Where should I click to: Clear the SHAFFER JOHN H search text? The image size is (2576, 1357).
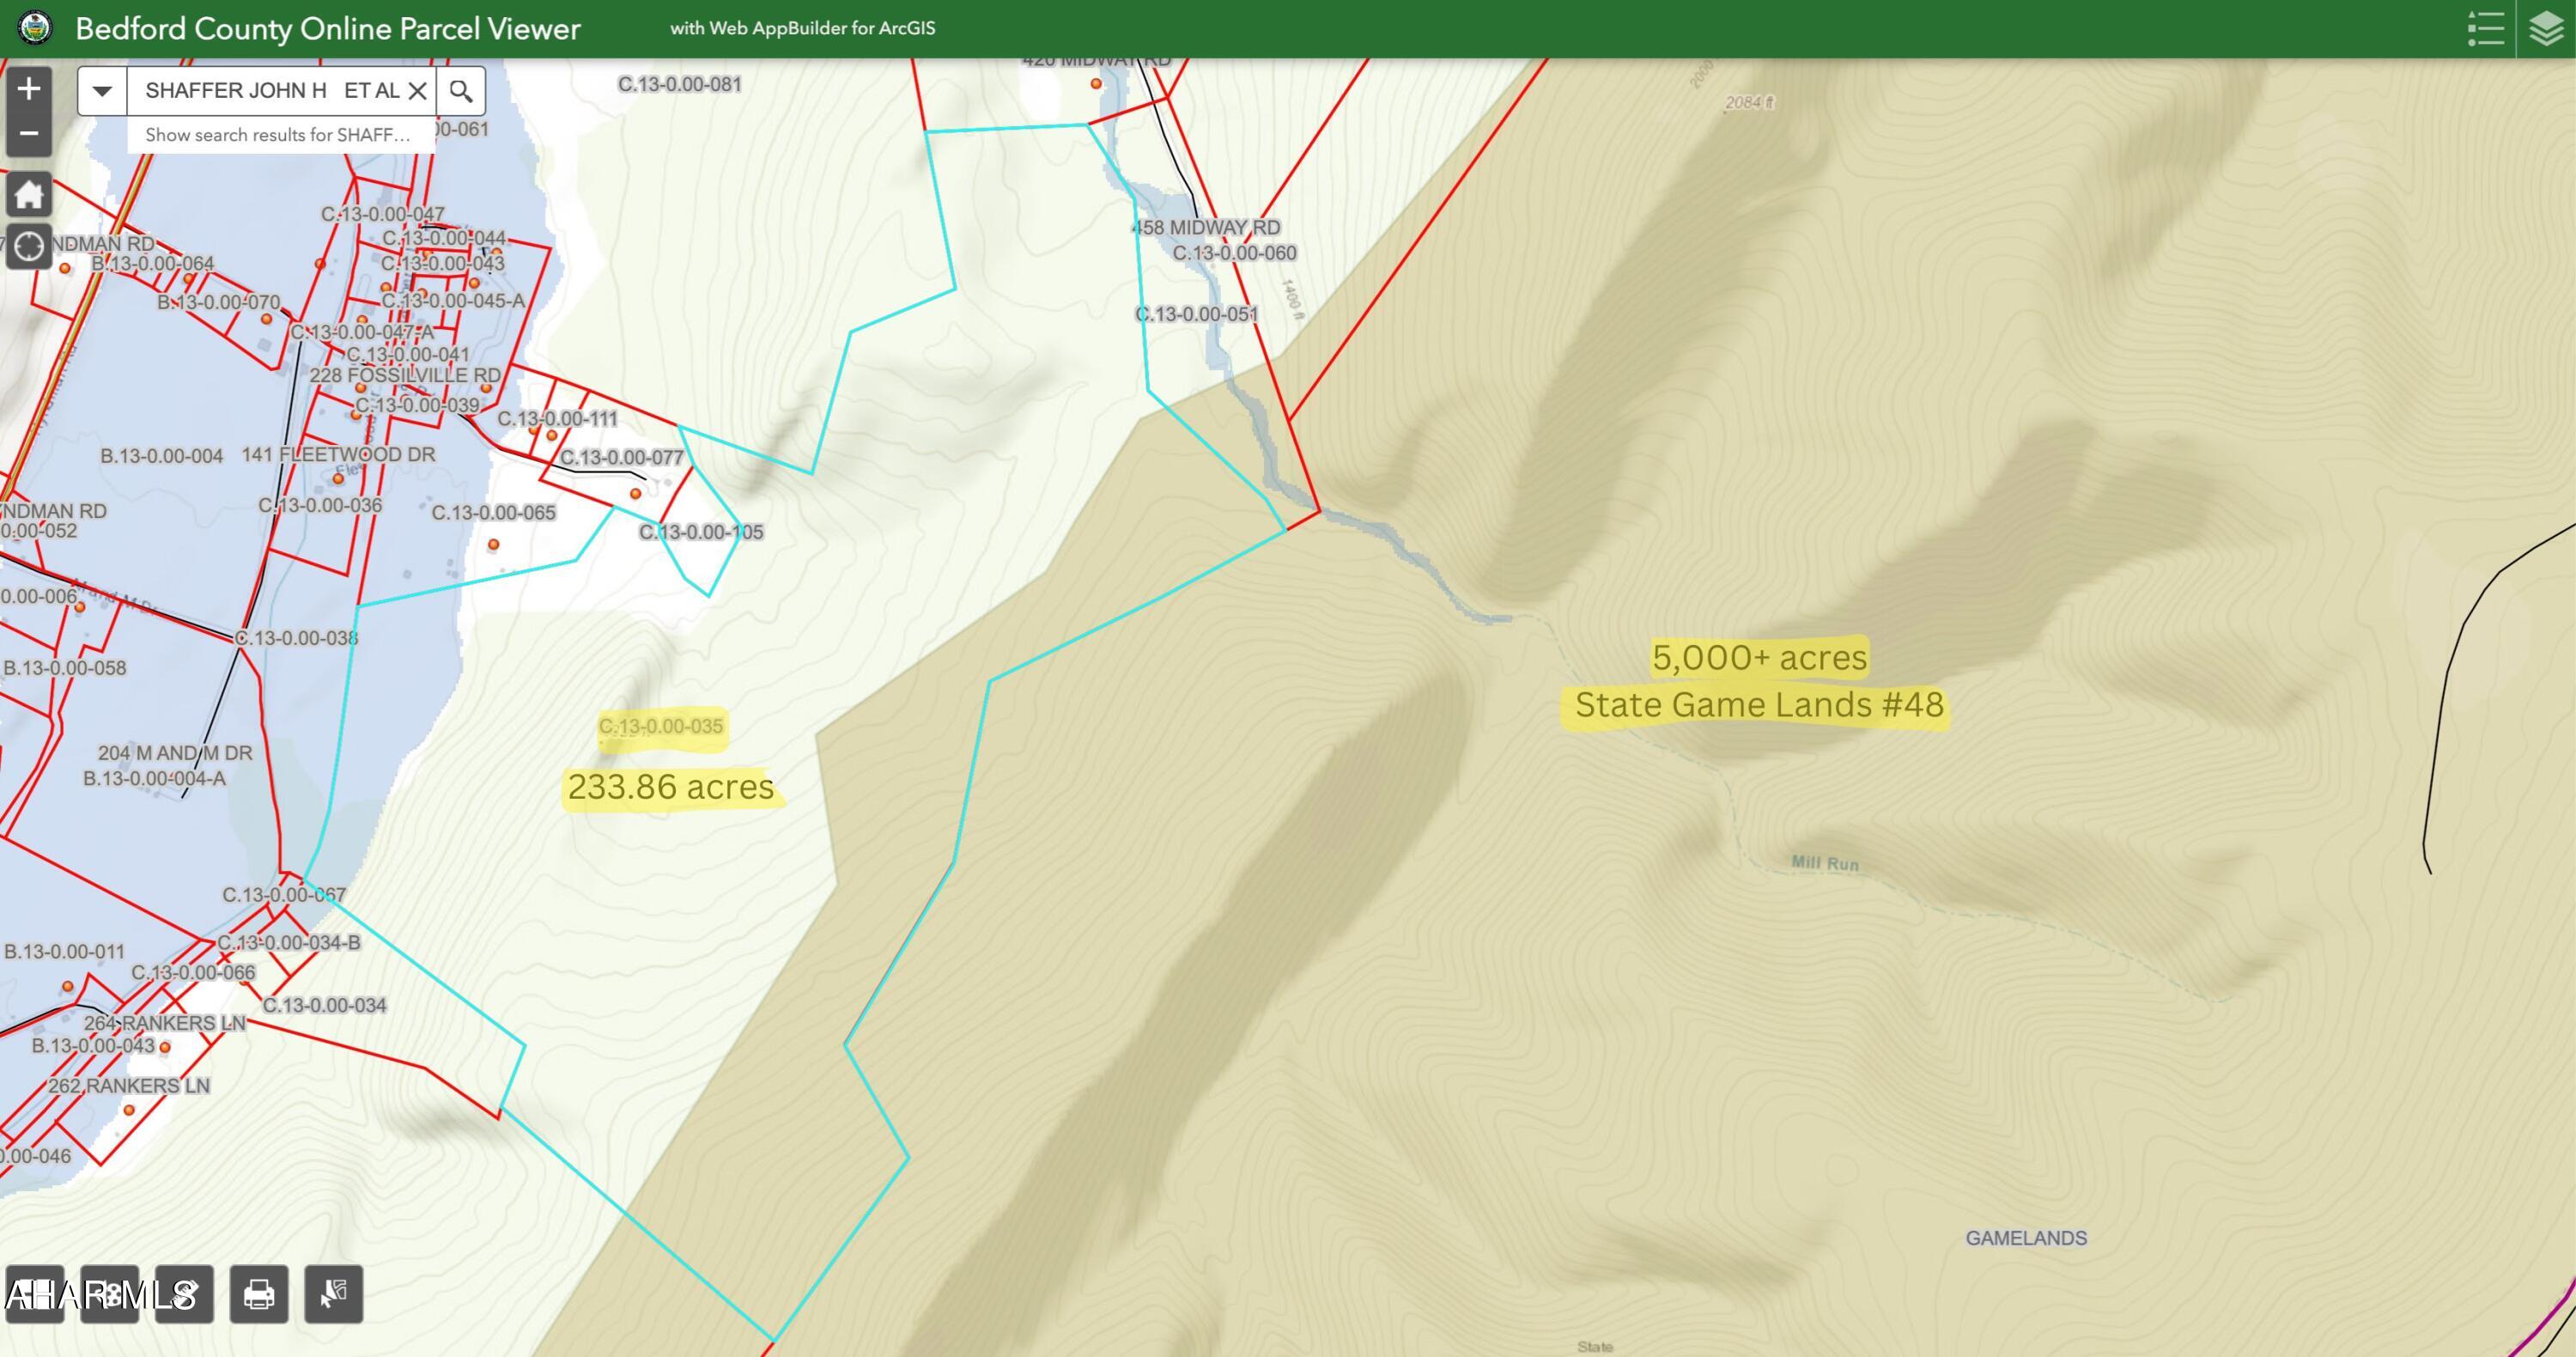[418, 91]
